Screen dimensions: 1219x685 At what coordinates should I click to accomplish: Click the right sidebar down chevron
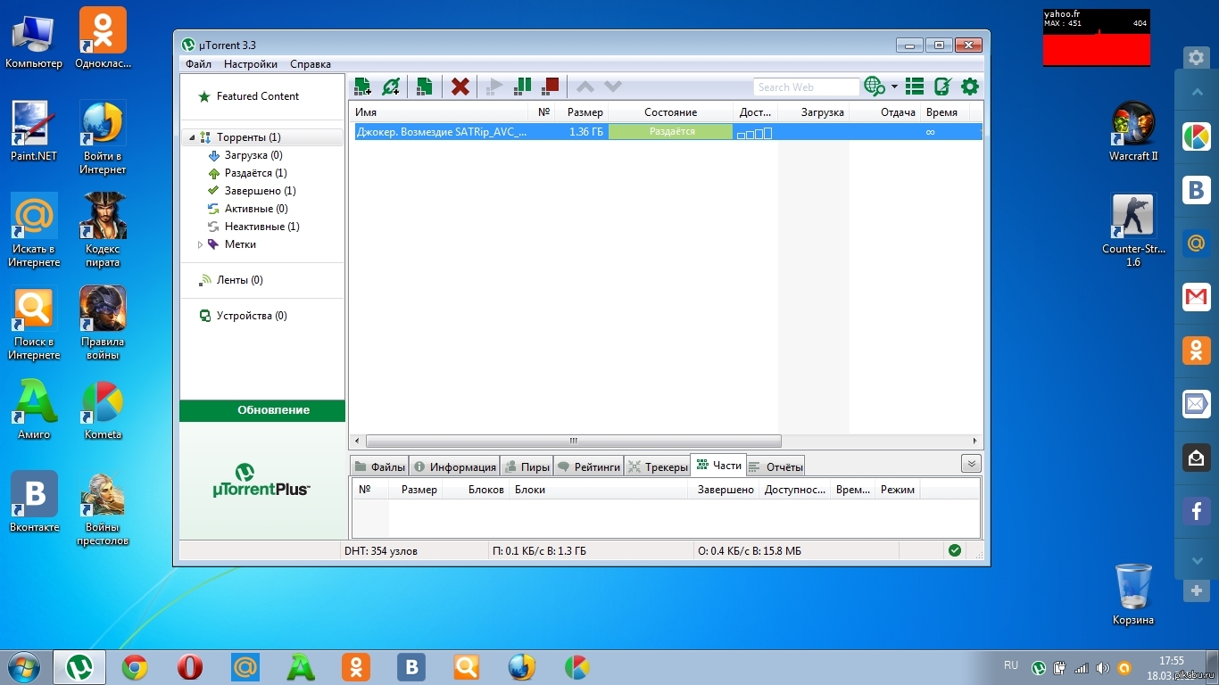tap(1197, 561)
